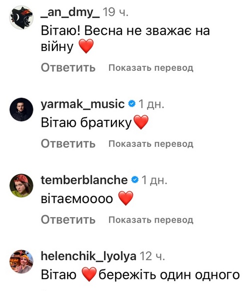Click the heart emoji after 'Вітаю братику'
250x291 pixels.
[x=141, y=122]
